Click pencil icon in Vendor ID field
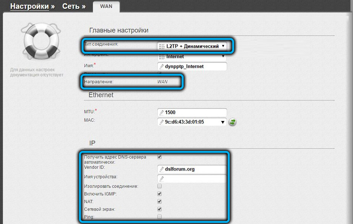 [161, 169]
